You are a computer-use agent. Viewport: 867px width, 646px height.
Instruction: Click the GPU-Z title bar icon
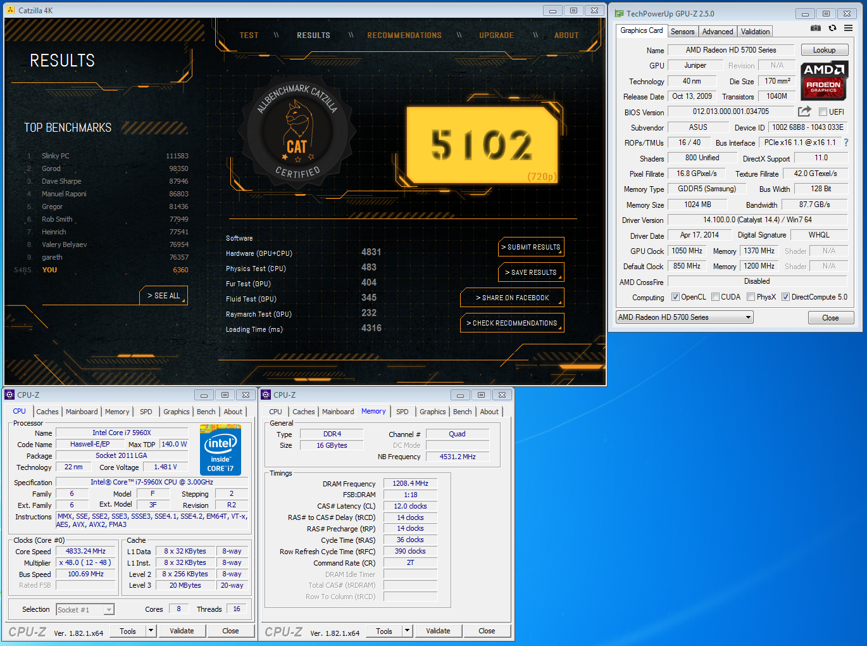[x=620, y=13]
